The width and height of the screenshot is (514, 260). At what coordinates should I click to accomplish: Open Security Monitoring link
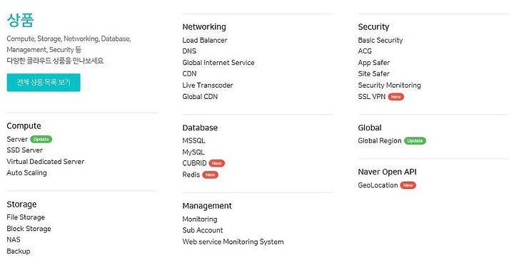pos(390,85)
